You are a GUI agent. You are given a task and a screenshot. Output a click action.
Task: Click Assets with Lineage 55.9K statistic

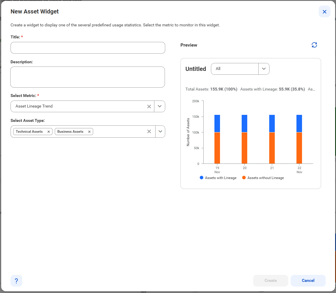pos(272,89)
